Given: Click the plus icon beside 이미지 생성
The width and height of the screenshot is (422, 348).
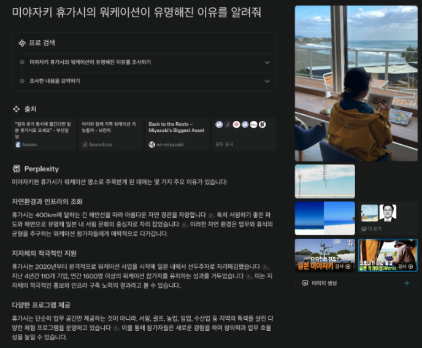Looking at the screenshot, I should (x=407, y=284).
